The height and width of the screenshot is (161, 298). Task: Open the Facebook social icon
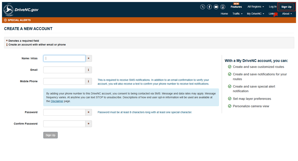[209, 7]
